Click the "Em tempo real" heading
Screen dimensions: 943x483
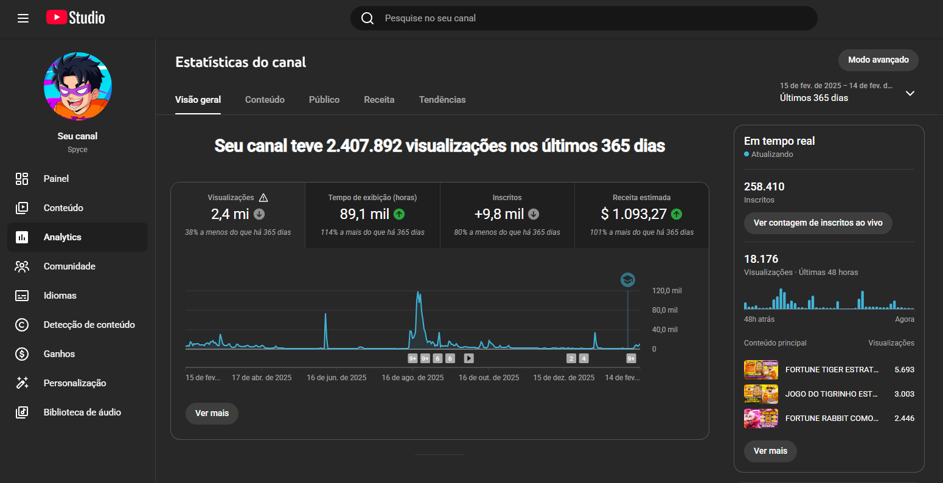pos(779,141)
